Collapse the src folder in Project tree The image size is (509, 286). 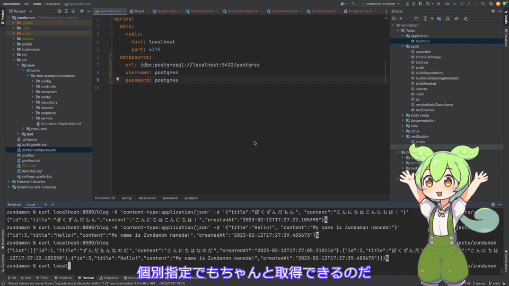coord(13,60)
